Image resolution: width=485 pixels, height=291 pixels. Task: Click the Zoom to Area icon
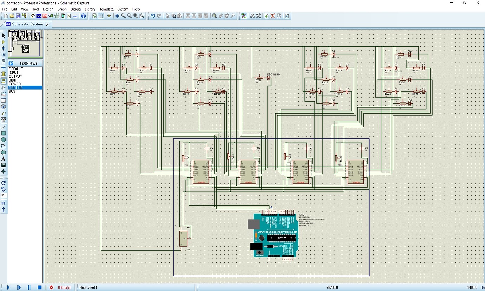(142, 16)
